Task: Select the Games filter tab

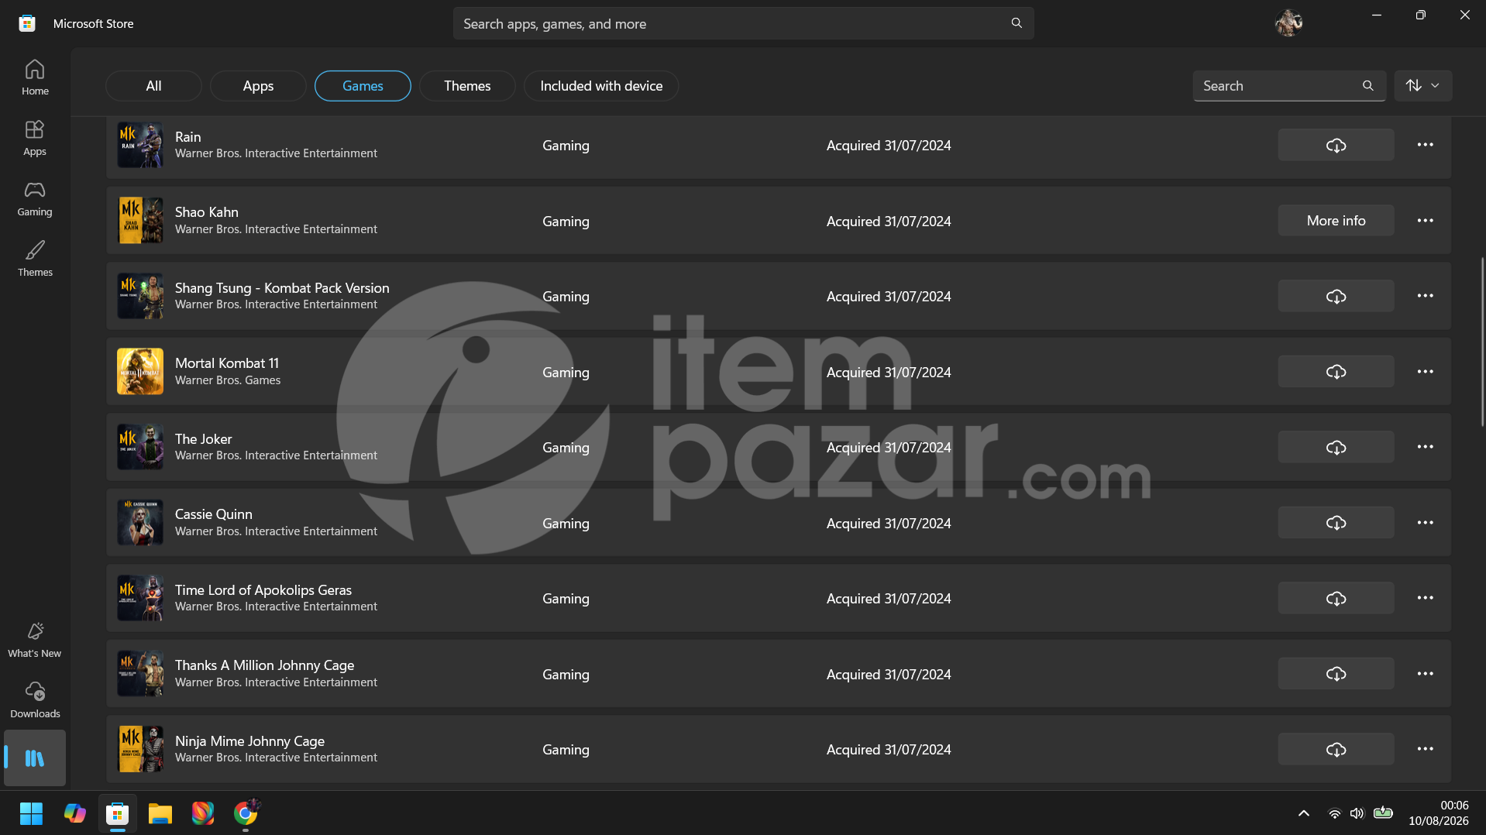Action: coord(363,86)
